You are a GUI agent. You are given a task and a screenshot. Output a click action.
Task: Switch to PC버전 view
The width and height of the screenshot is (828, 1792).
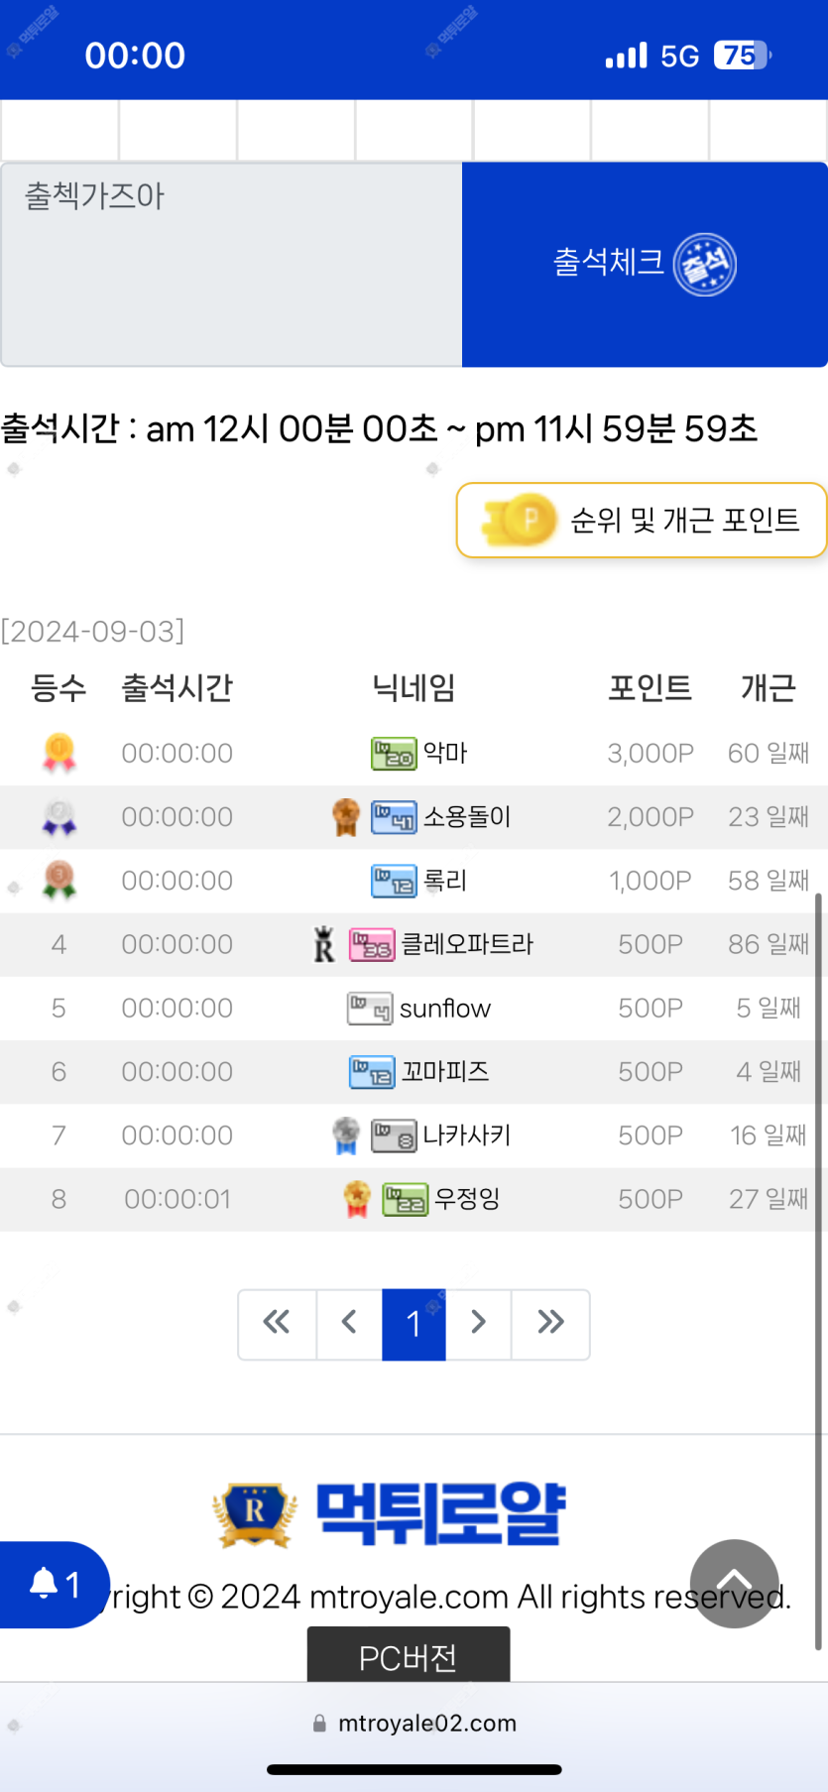click(409, 1657)
